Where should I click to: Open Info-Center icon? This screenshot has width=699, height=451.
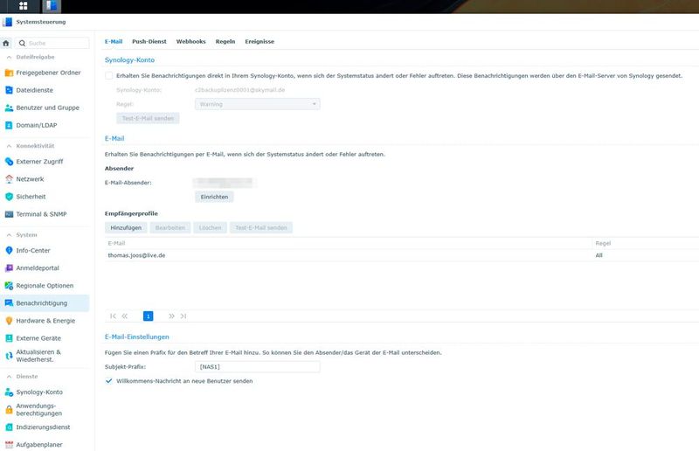[x=9, y=250]
